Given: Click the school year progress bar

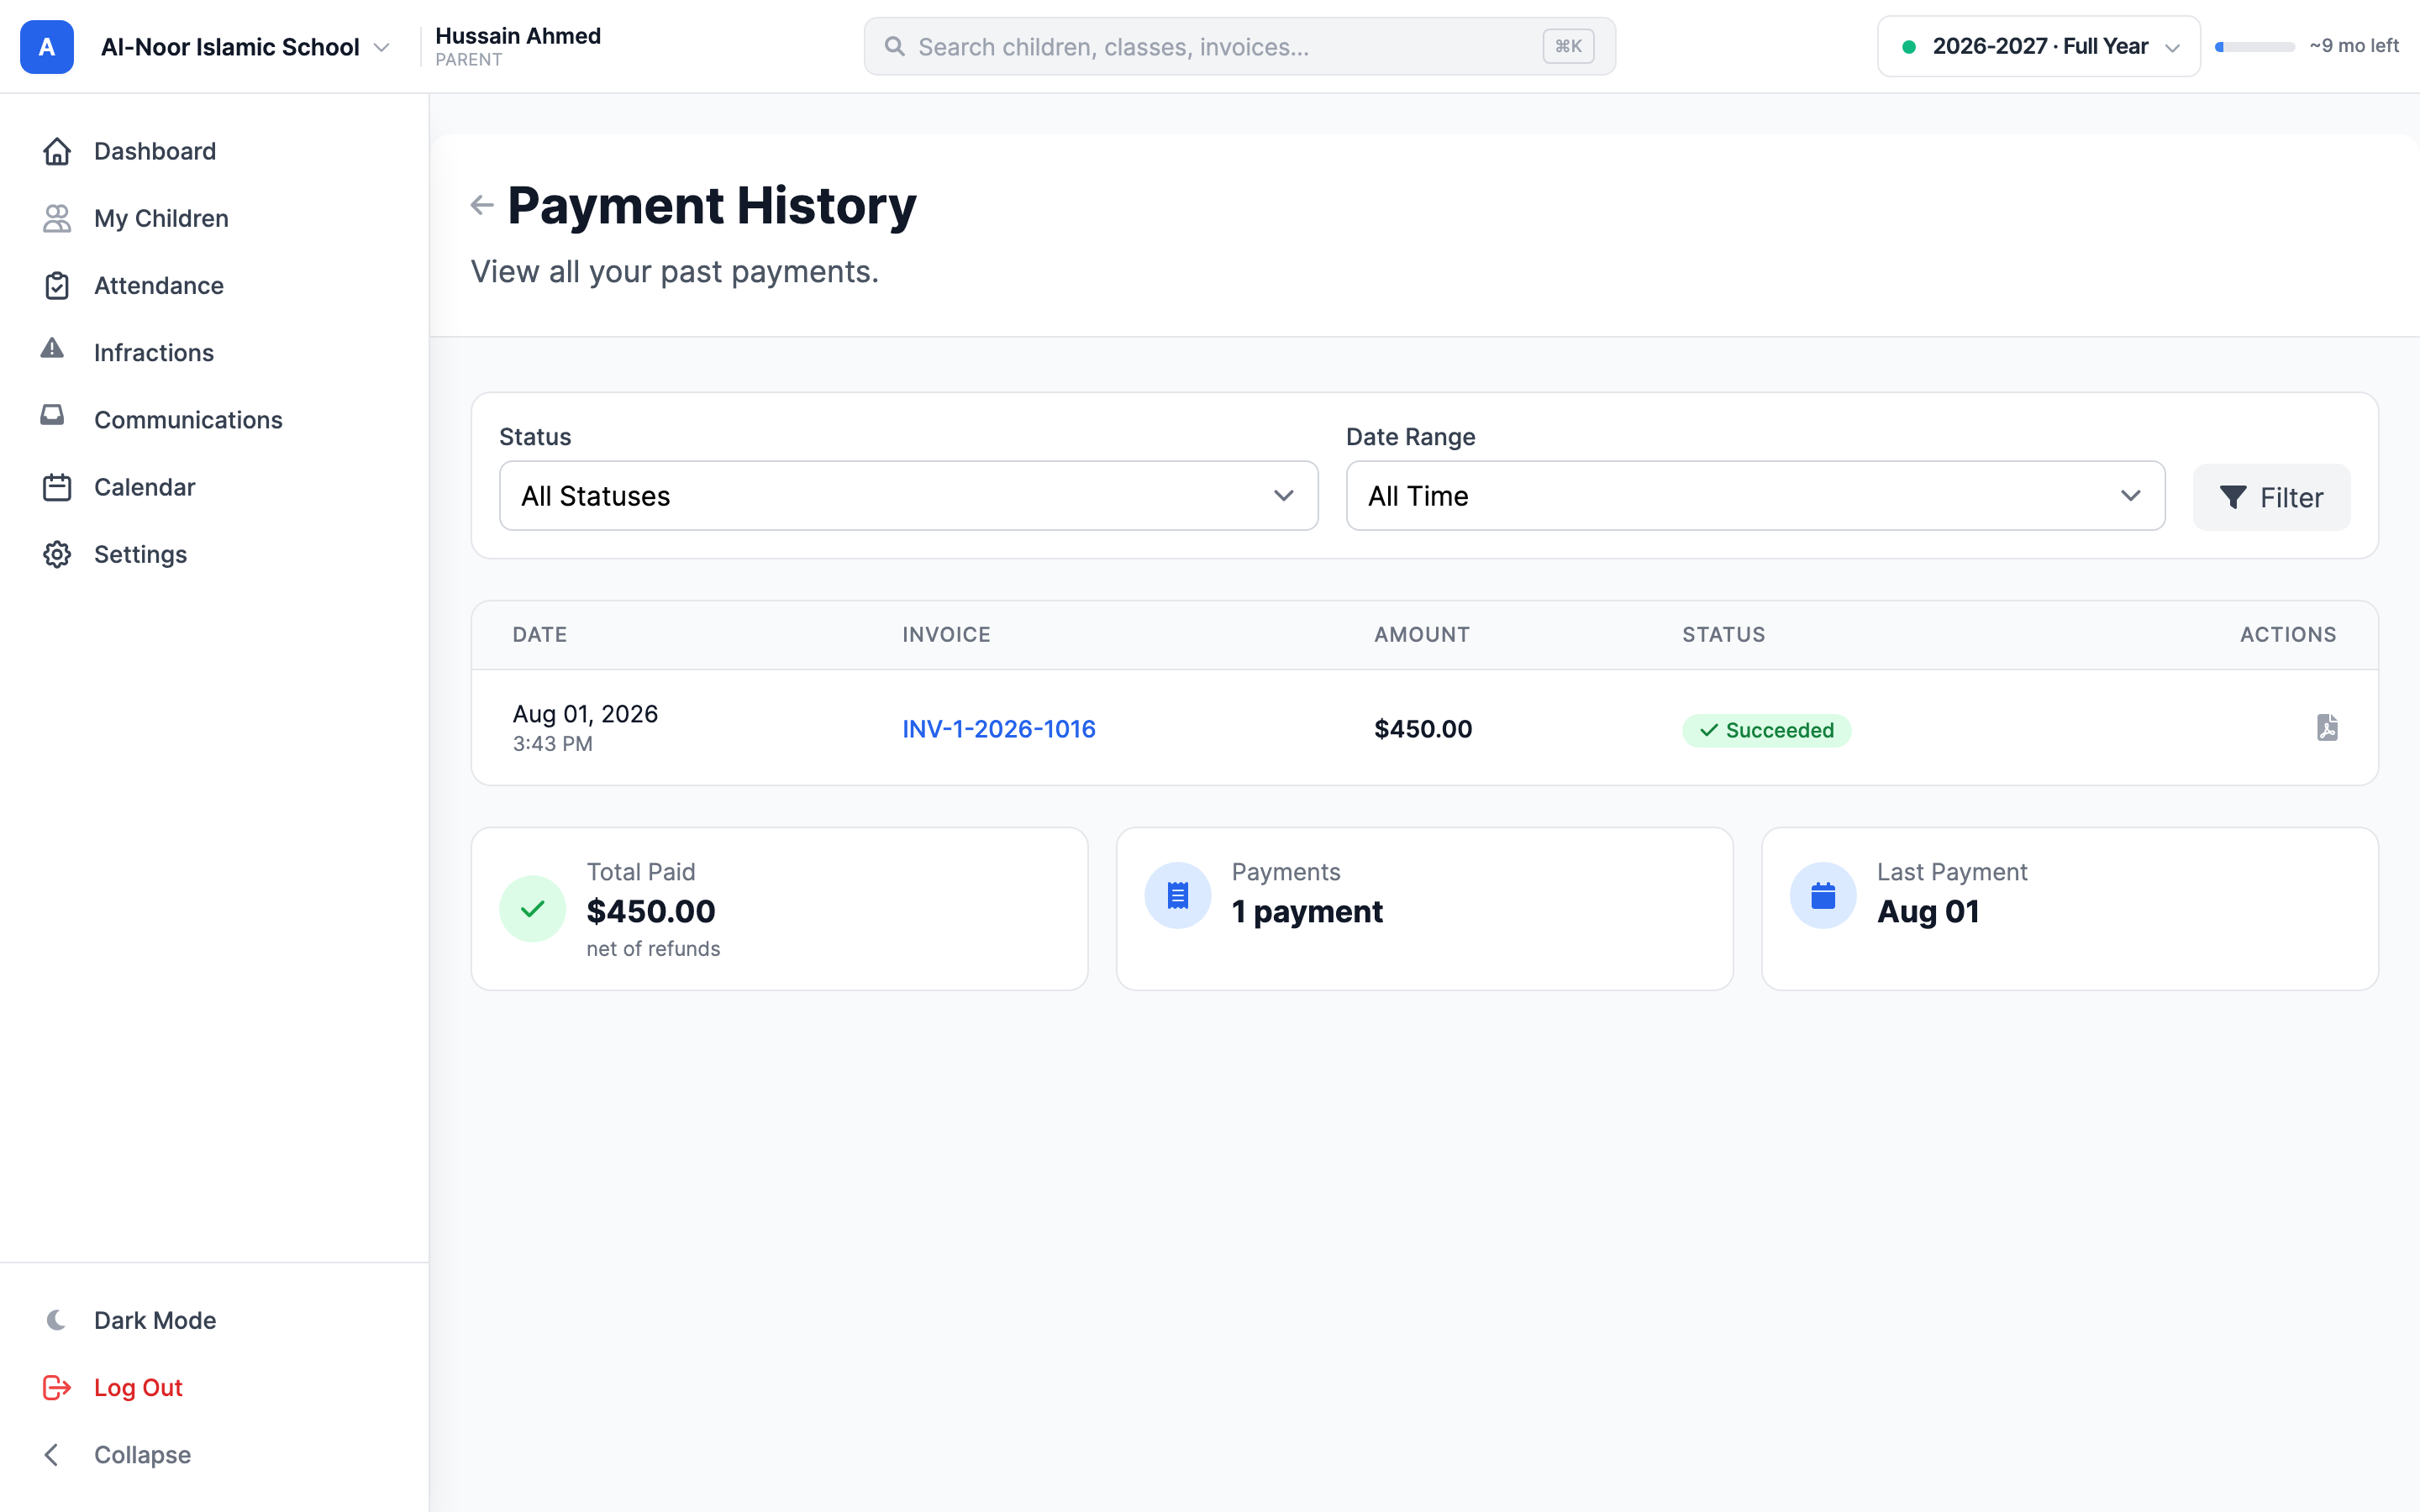Looking at the screenshot, I should click(x=2254, y=47).
